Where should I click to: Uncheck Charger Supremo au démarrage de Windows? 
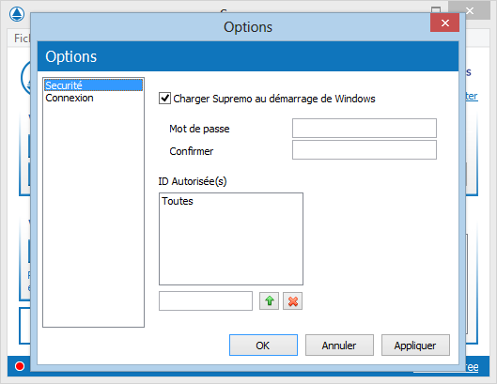point(164,99)
